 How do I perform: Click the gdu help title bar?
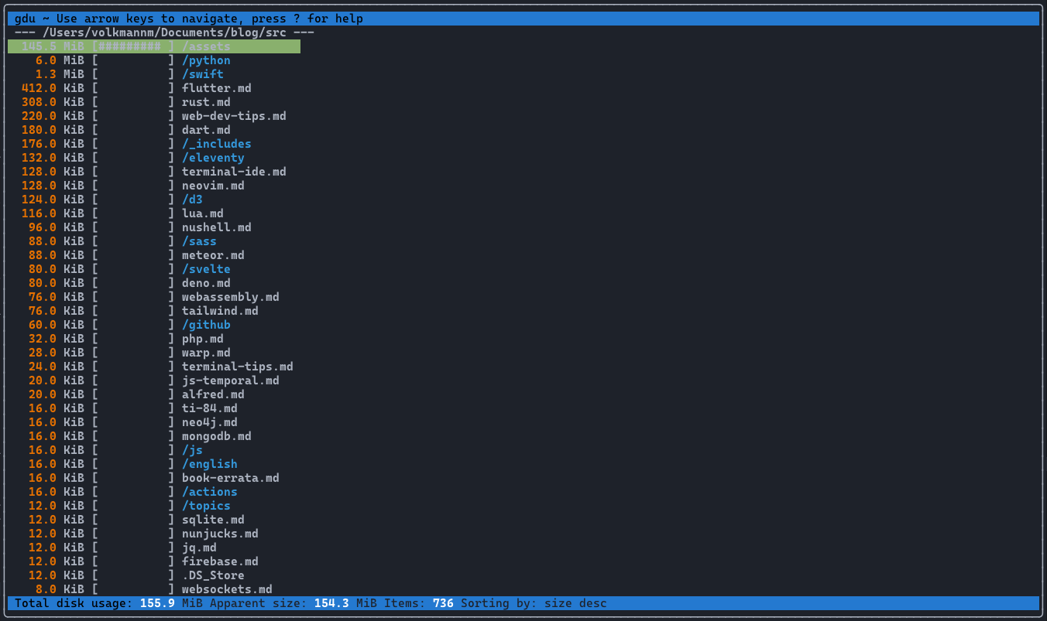[189, 19]
